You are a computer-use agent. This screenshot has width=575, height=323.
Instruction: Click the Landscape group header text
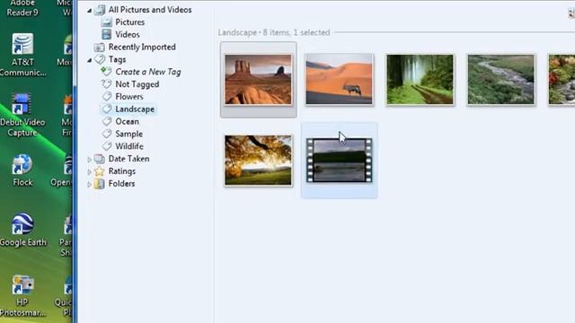[x=274, y=32]
